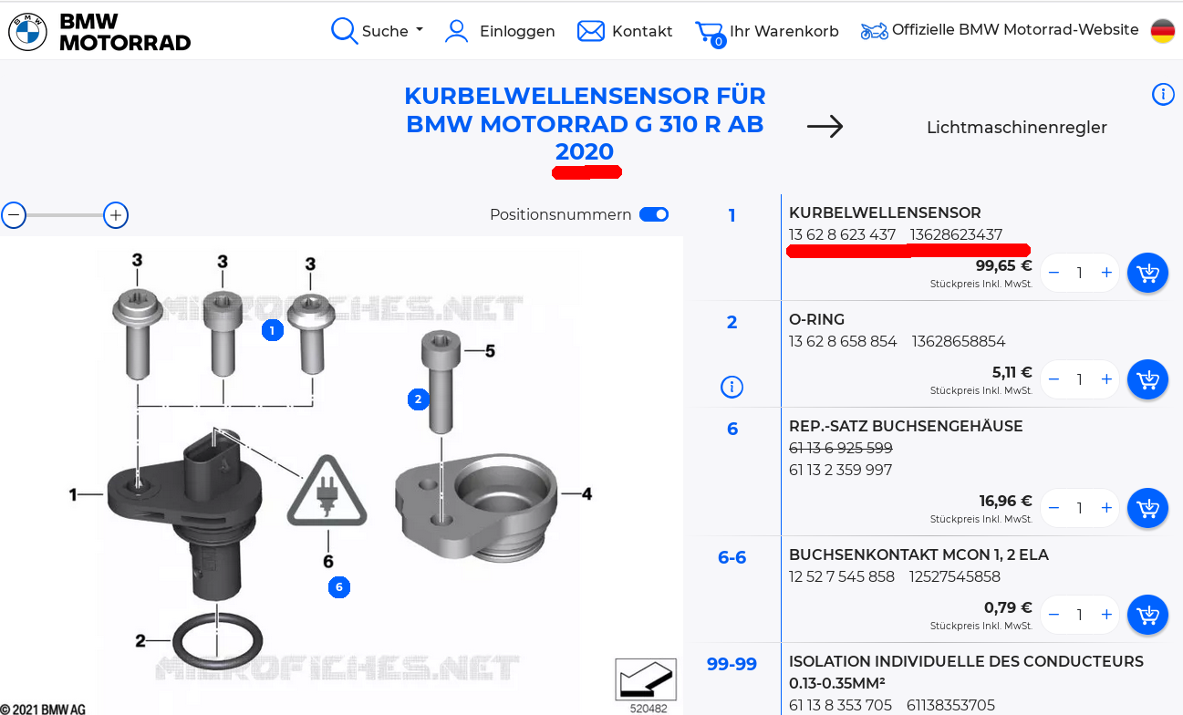Add Kurbelwellensensor to cart

click(1147, 273)
